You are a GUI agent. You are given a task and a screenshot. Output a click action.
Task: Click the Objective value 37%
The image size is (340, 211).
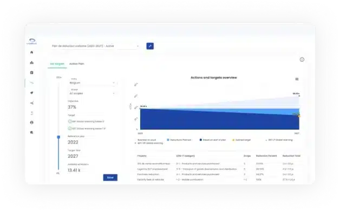point(72,107)
